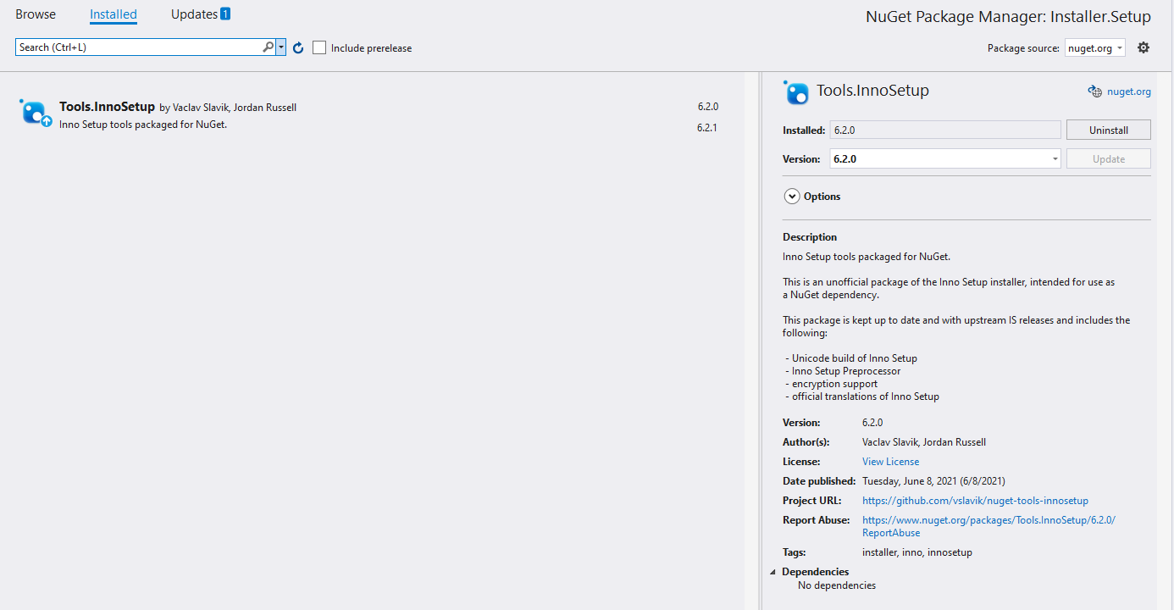This screenshot has height=610, width=1174.
Task: Open the Report Abuse link
Action: click(988, 519)
